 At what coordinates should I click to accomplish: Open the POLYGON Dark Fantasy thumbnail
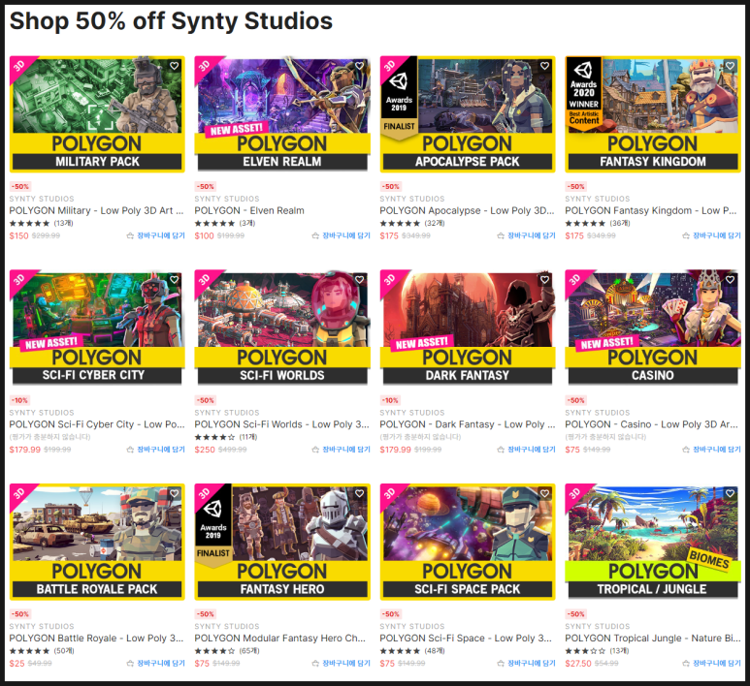[468, 328]
